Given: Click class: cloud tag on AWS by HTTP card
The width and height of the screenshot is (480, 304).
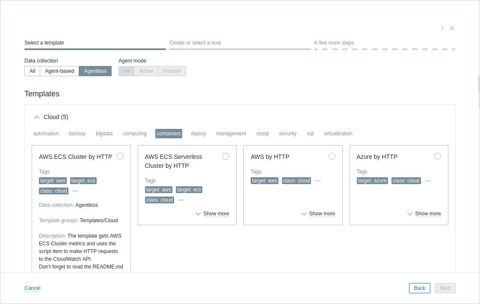Looking at the screenshot, I should coord(296,181).
